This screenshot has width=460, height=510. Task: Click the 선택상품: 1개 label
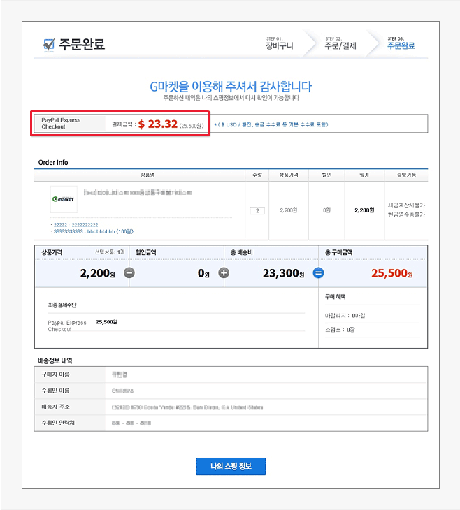tap(110, 252)
